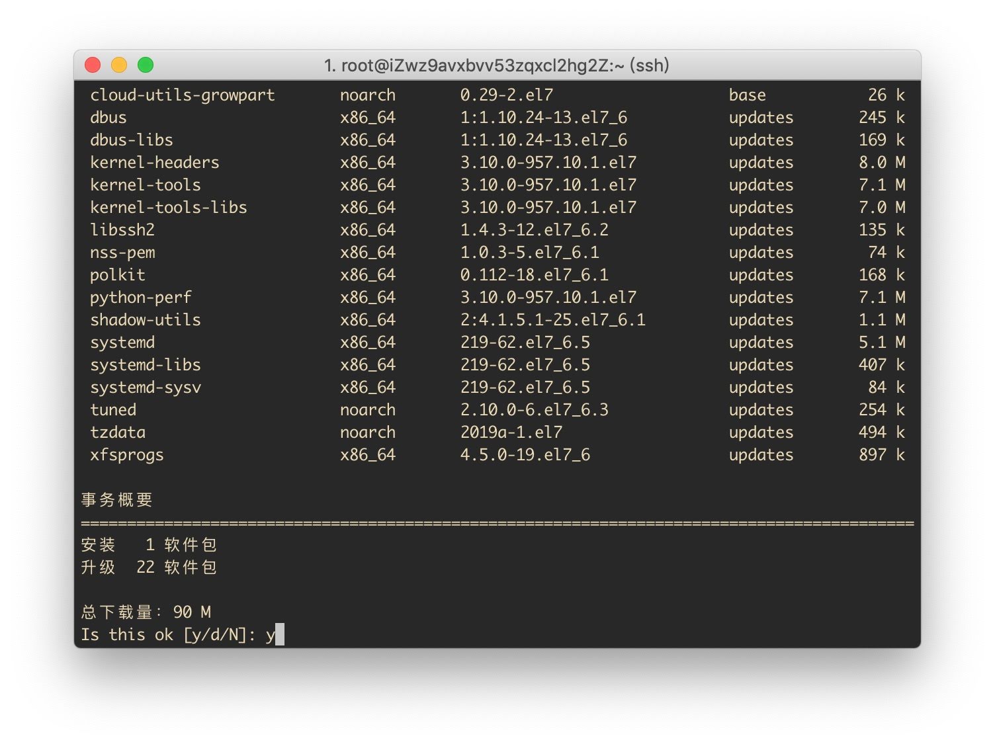995x746 pixels.
Task: Click the 8.0 M size value
Action: click(x=882, y=163)
